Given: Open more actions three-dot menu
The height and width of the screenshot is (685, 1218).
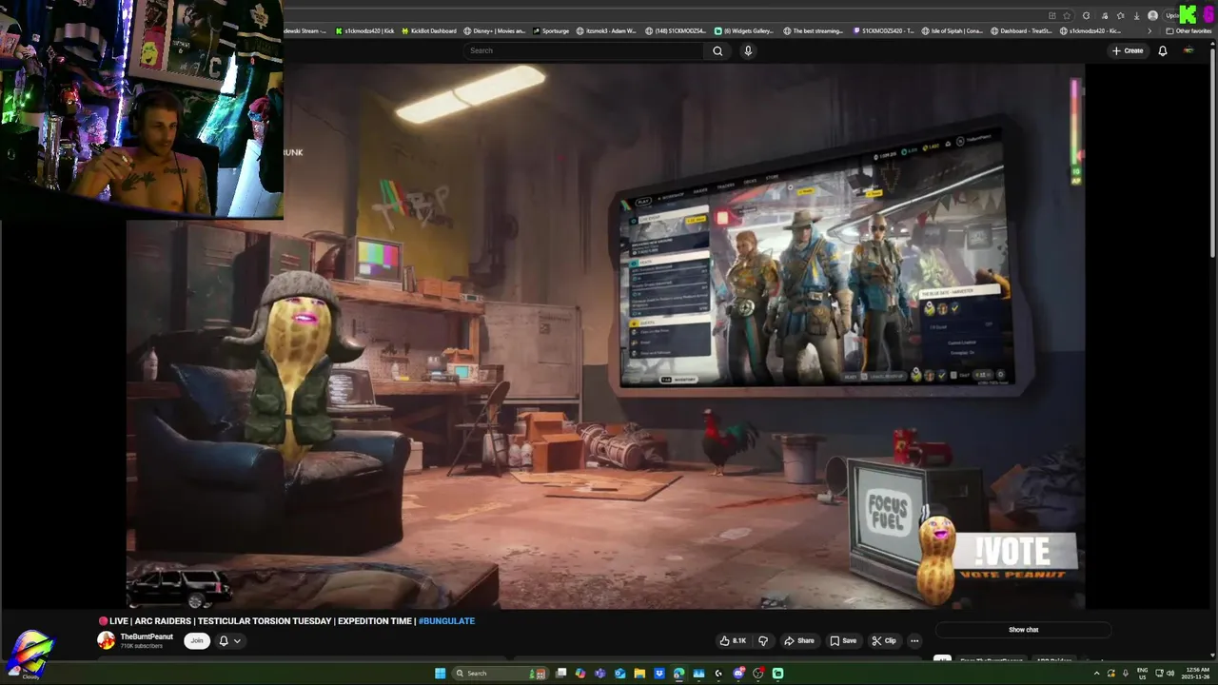Looking at the screenshot, I should pyautogui.click(x=914, y=640).
